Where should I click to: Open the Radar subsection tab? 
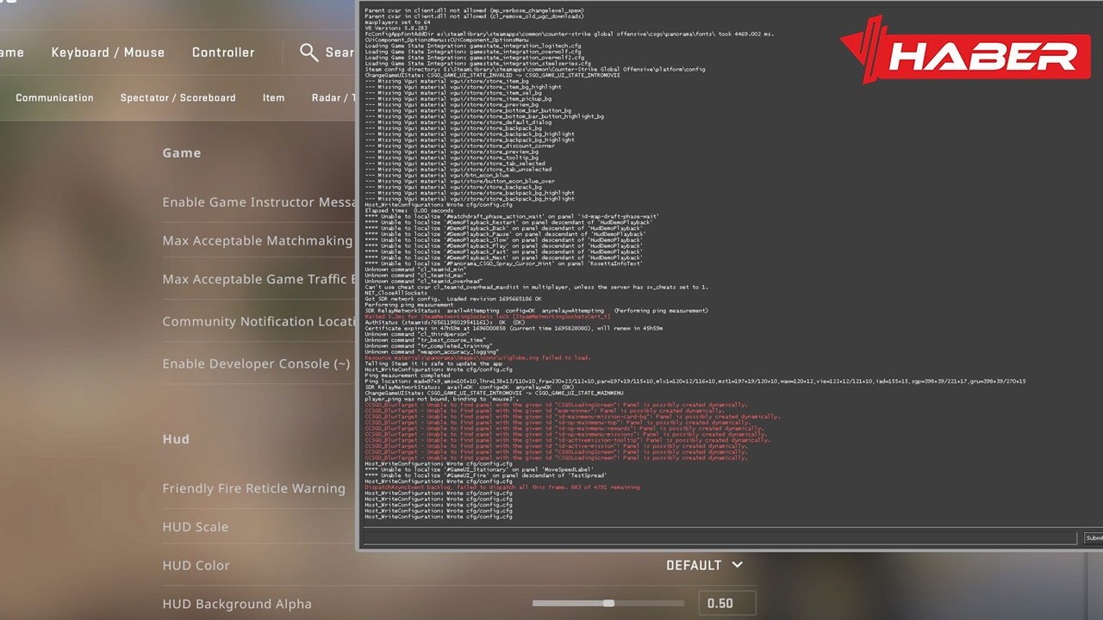tap(333, 98)
